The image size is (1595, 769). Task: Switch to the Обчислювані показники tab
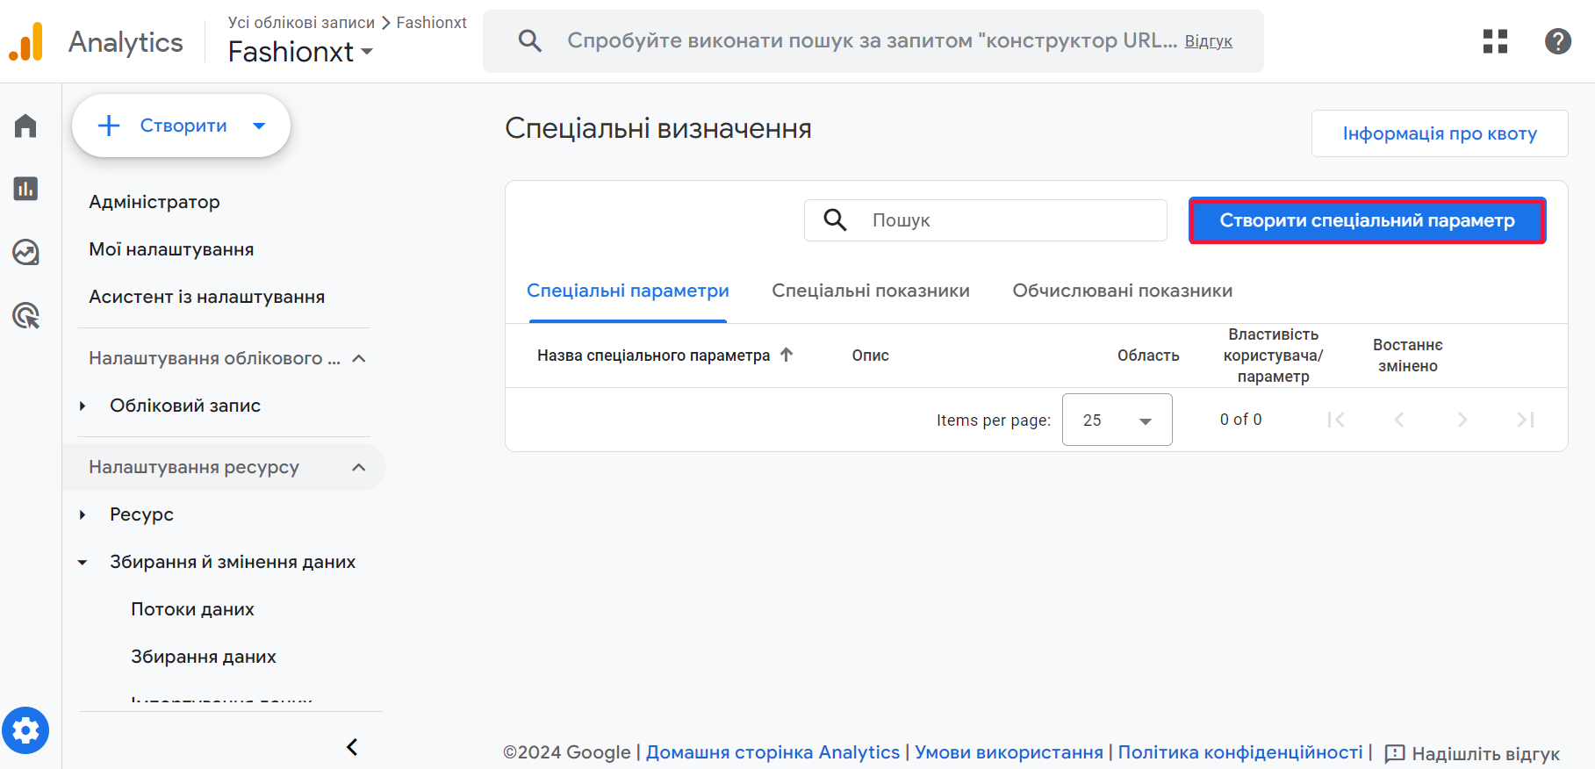[x=1123, y=291]
